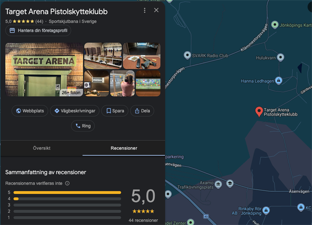Save the place with Spara
Screen dimensions: 312x225
click(x=115, y=111)
